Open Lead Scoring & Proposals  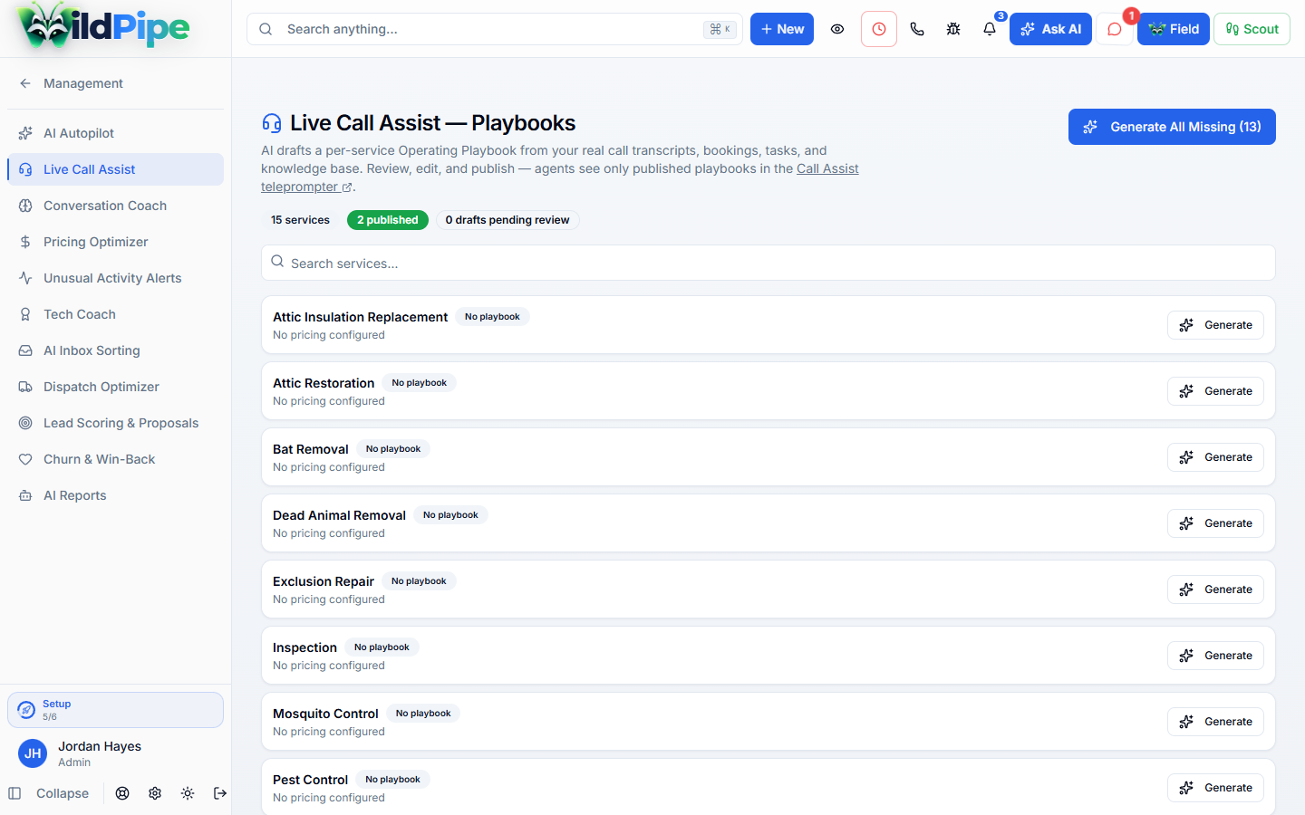pos(115,423)
